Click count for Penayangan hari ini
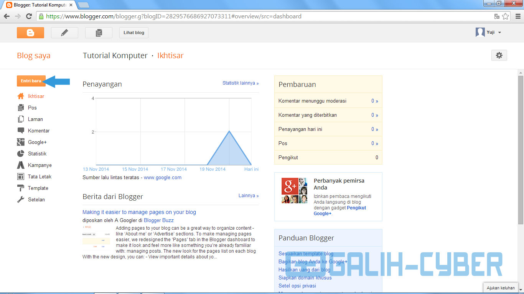 click(x=374, y=129)
